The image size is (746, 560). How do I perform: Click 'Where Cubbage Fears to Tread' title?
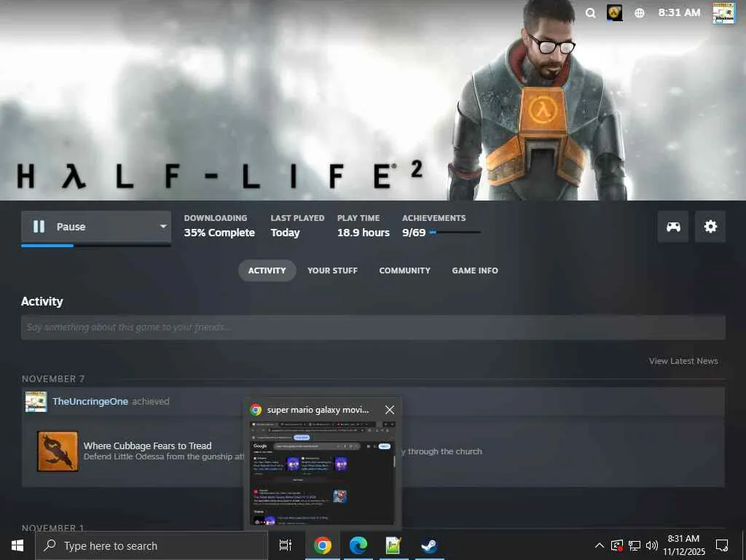pos(147,446)
